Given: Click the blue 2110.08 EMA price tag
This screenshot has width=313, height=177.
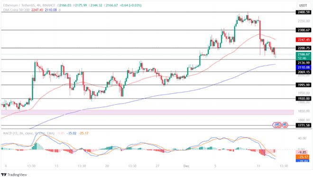Looking at the screenshot, I should coord(303,67).
